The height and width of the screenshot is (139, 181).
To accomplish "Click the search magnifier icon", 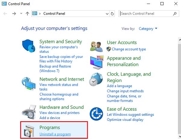I will pos(175,14).
